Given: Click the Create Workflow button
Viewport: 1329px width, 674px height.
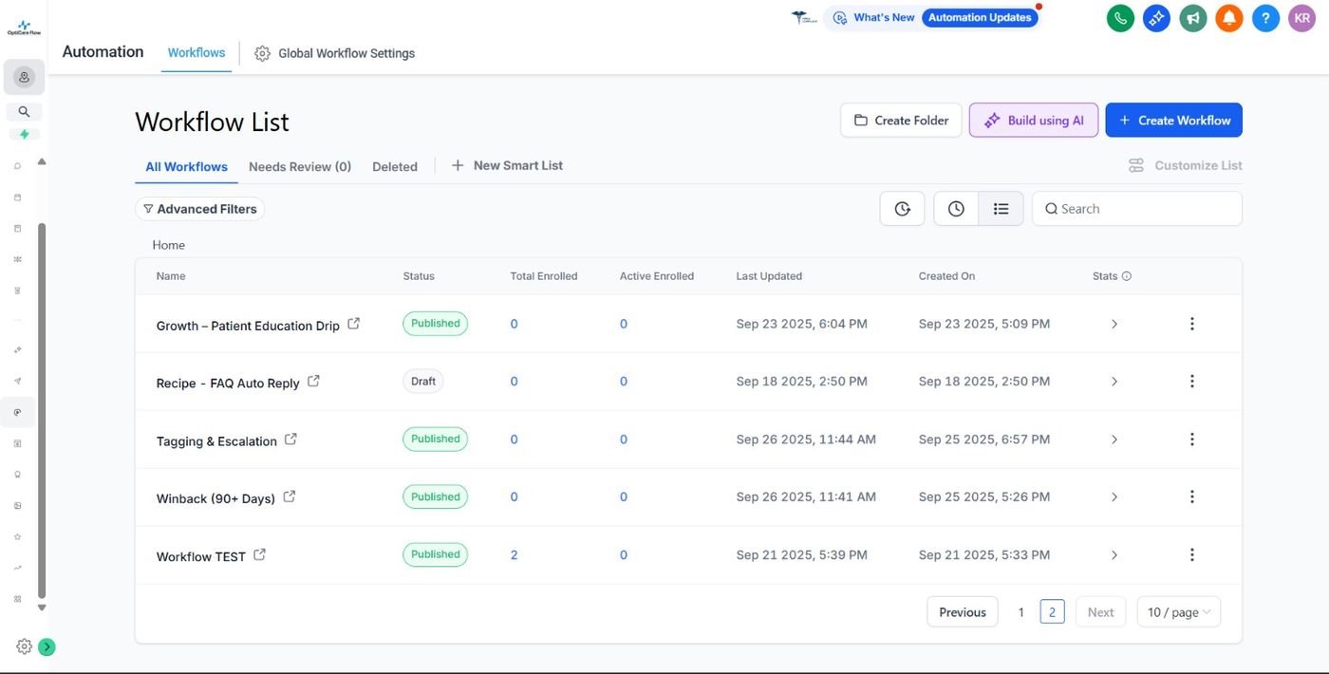Looking at the screenshot, I should click(1174, 121).
